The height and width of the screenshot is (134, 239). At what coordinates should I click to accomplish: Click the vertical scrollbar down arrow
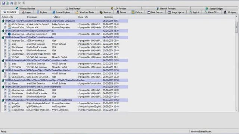coord(236,110)
